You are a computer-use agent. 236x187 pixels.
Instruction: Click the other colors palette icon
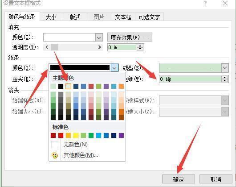point(55,155)
